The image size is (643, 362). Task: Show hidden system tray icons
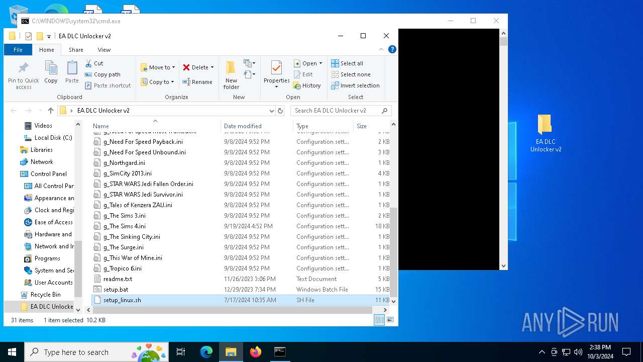coord(542,352)
